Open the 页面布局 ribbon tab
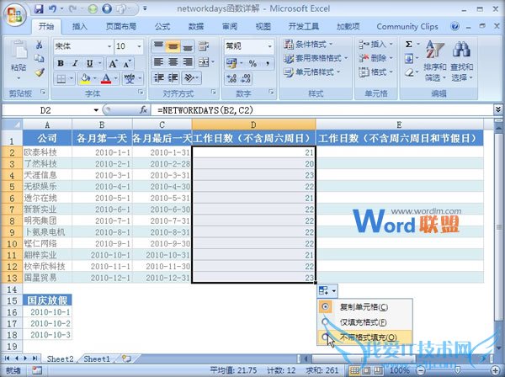 121,26
